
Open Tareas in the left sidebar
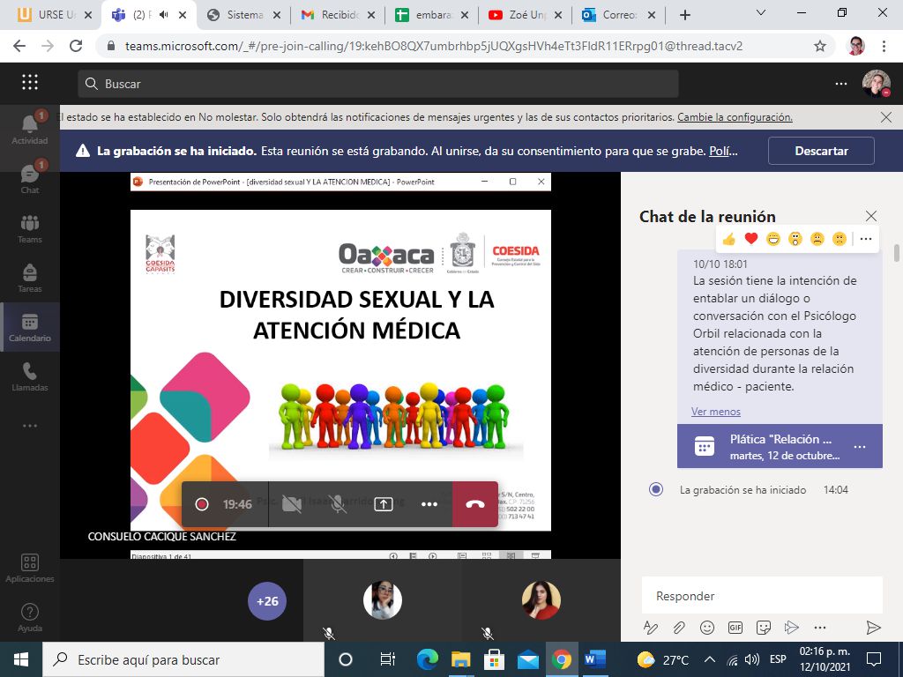(30, 277)
